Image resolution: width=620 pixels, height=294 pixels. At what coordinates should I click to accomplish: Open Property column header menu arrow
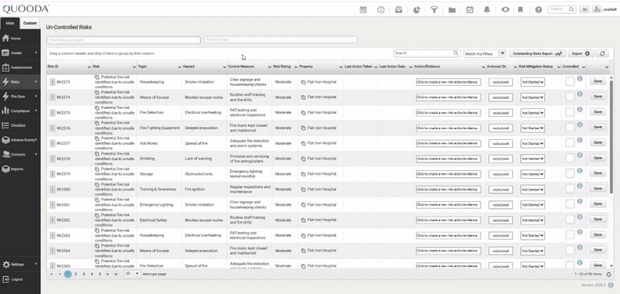click(340, 67)
